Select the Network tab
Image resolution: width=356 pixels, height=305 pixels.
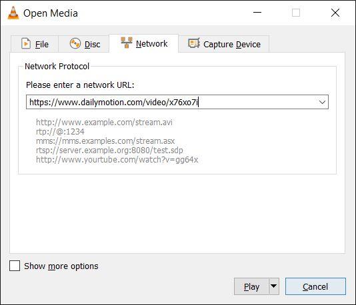pos(144,43)
